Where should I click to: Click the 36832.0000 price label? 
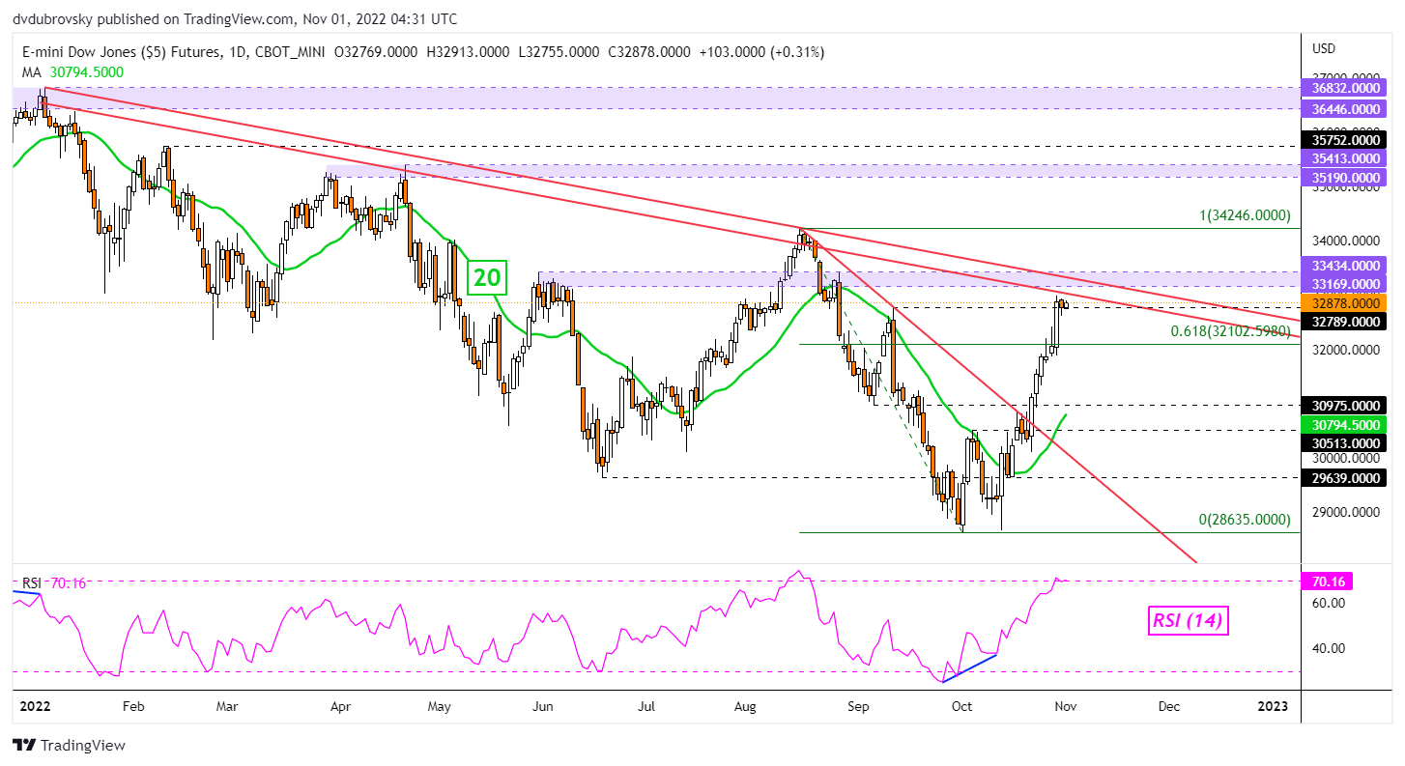pyautogui.click(x=1345, y=86)
